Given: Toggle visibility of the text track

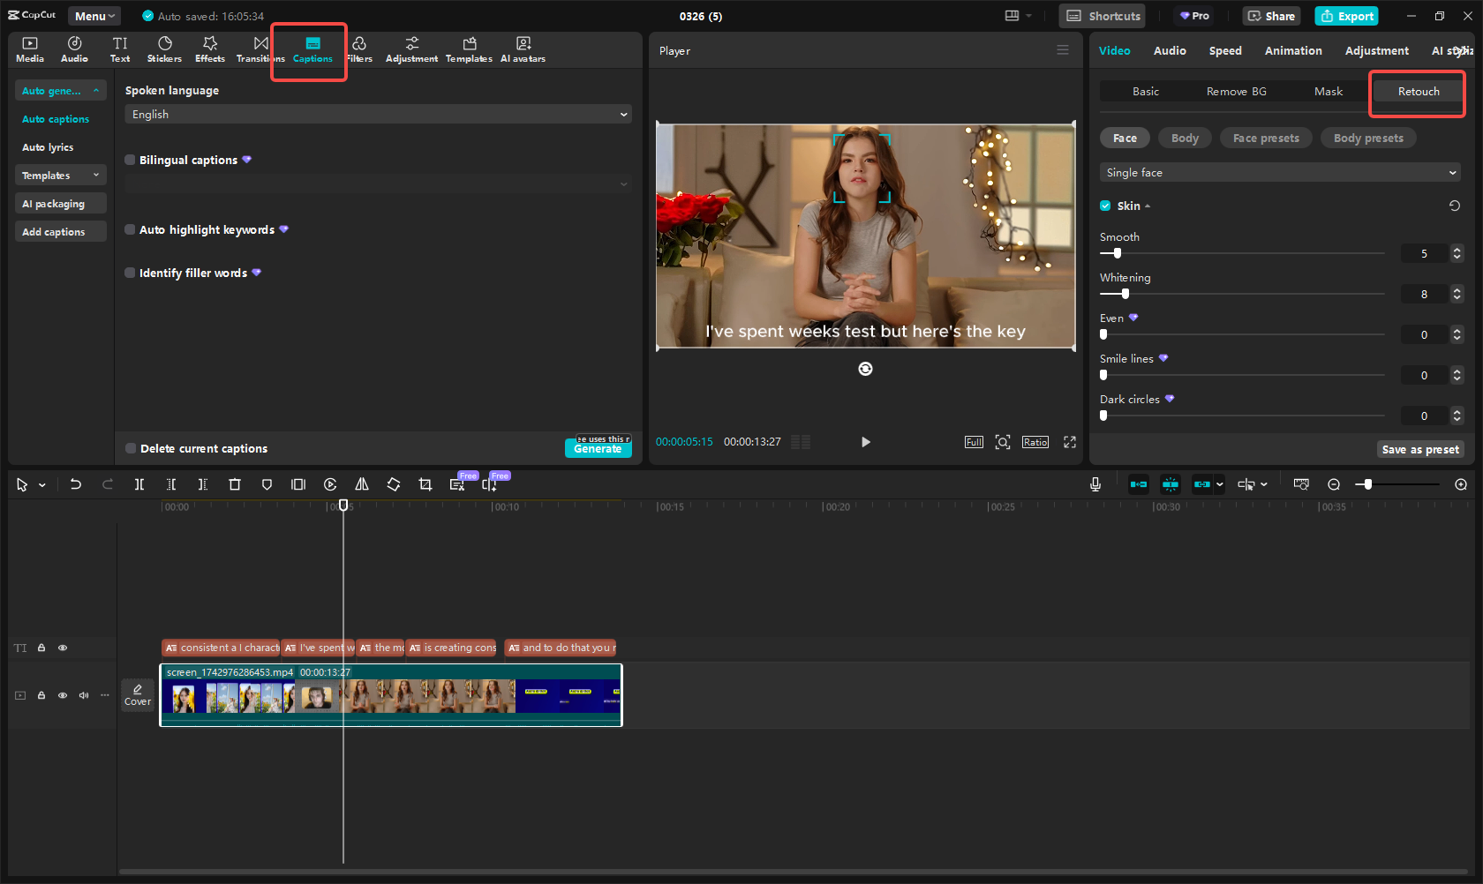Looking at the screenshot, I should pyautogui.click(x=63, y=648).
